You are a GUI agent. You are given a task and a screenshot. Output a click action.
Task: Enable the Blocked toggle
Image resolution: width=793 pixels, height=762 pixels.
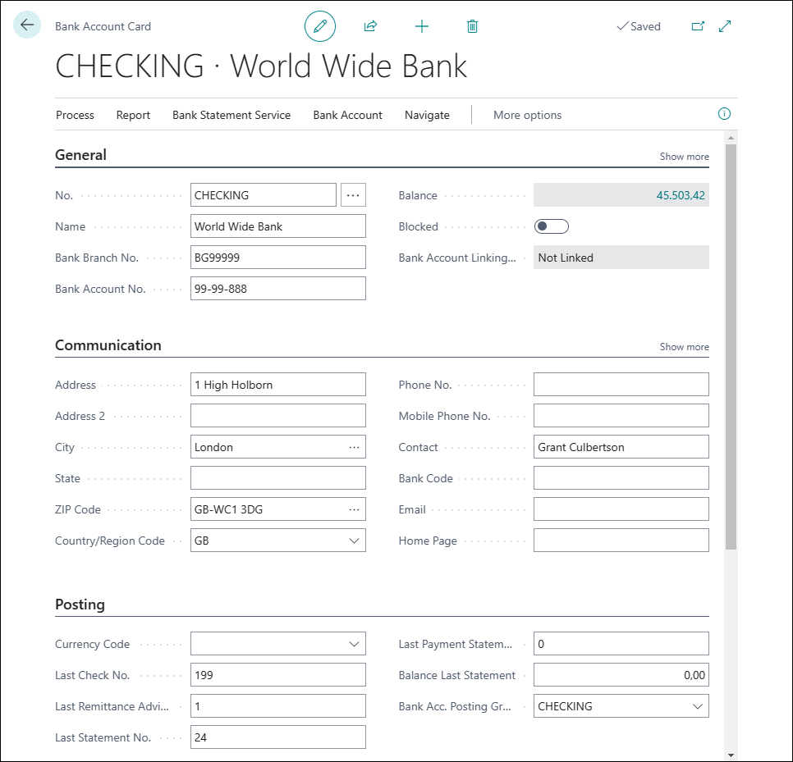coord(551,226)
